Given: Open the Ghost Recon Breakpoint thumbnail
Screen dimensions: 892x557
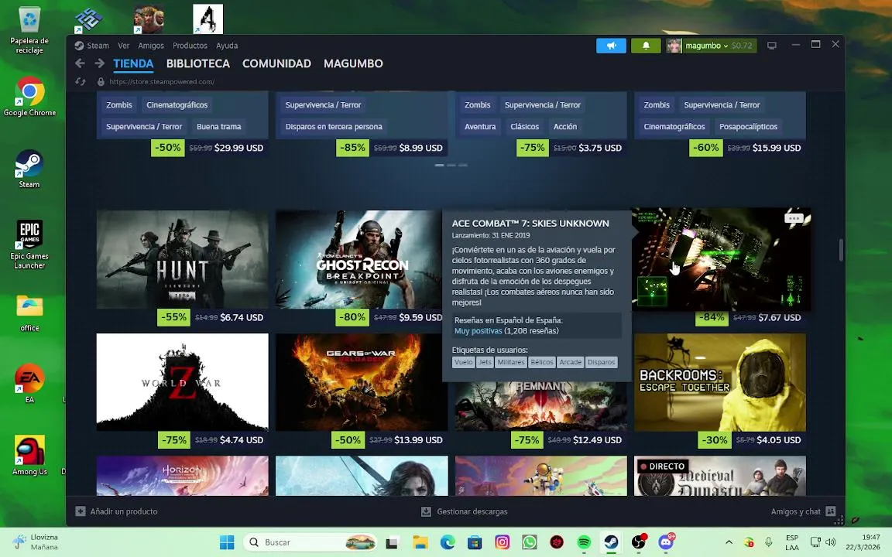Looking at the screenshot, I should point(359,259).
